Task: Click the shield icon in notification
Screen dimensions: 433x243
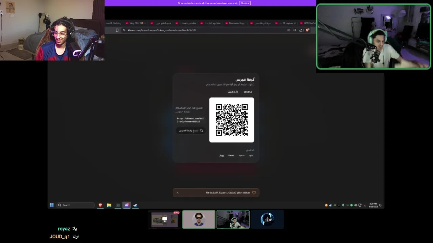Action: pos(254,193)
